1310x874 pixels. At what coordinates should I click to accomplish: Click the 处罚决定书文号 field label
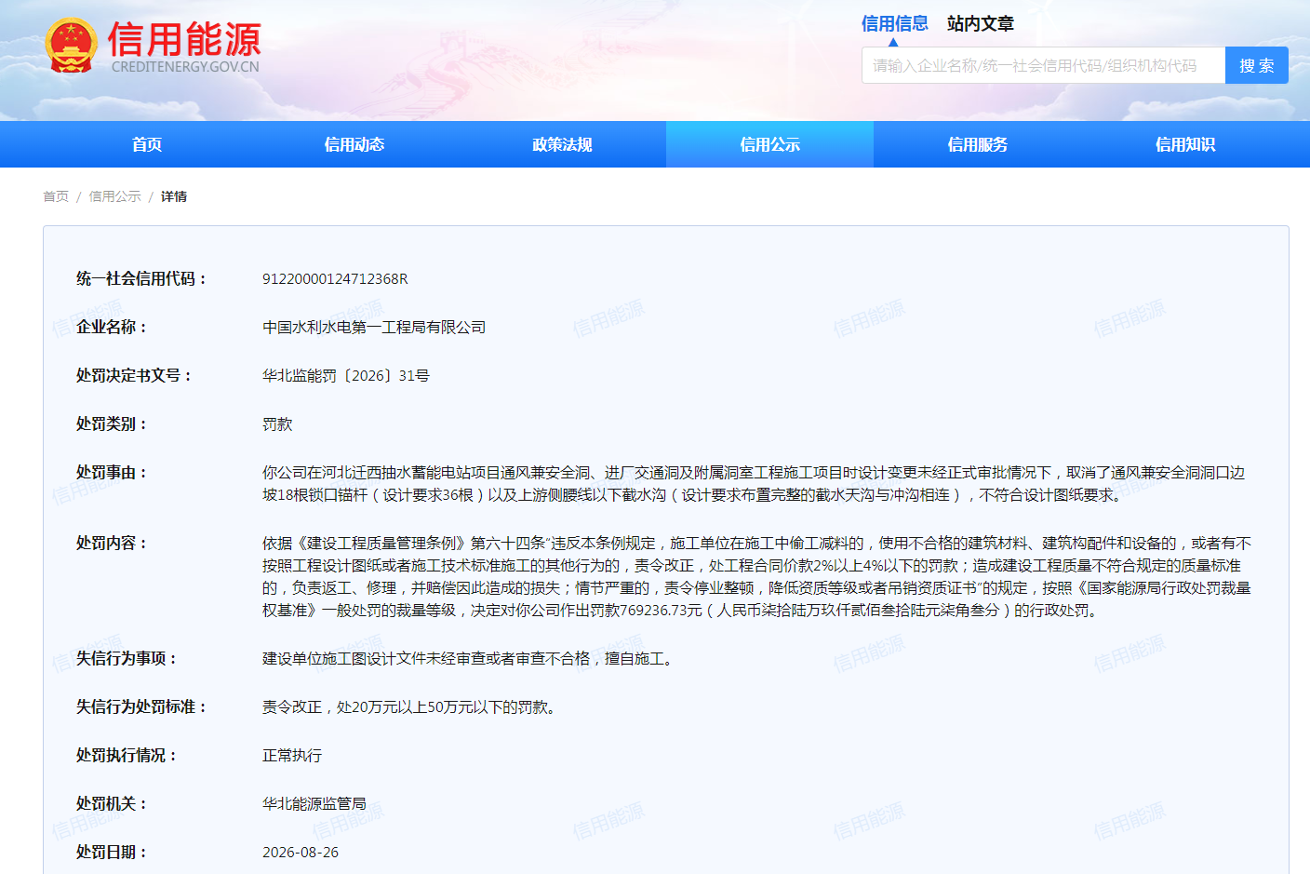point(134,376)
